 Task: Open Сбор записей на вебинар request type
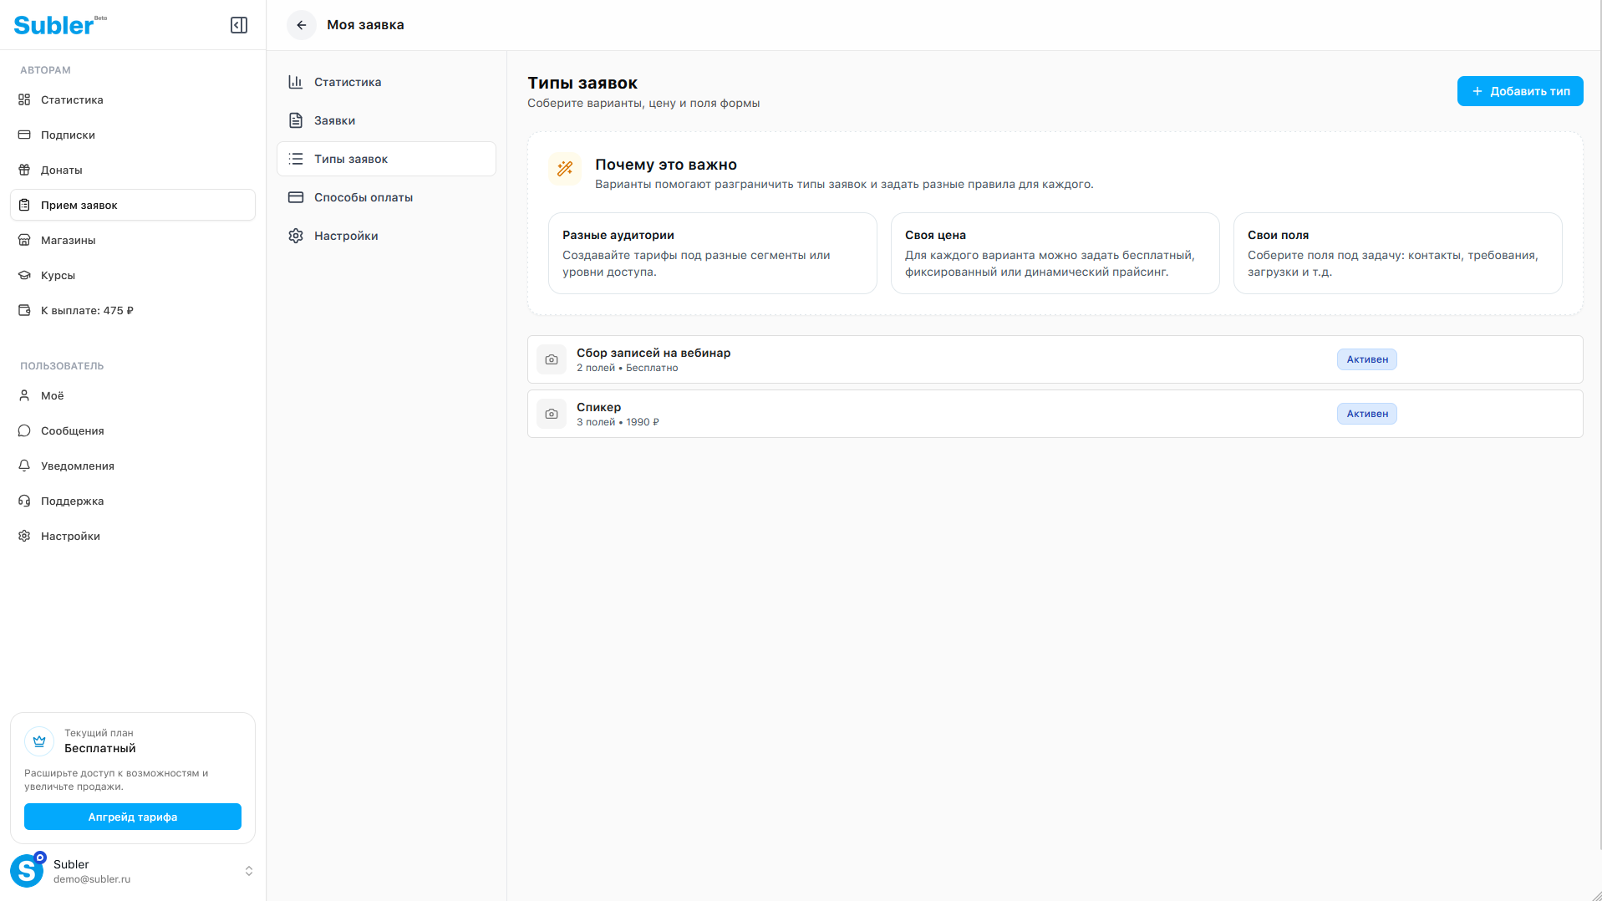(919, 359)
